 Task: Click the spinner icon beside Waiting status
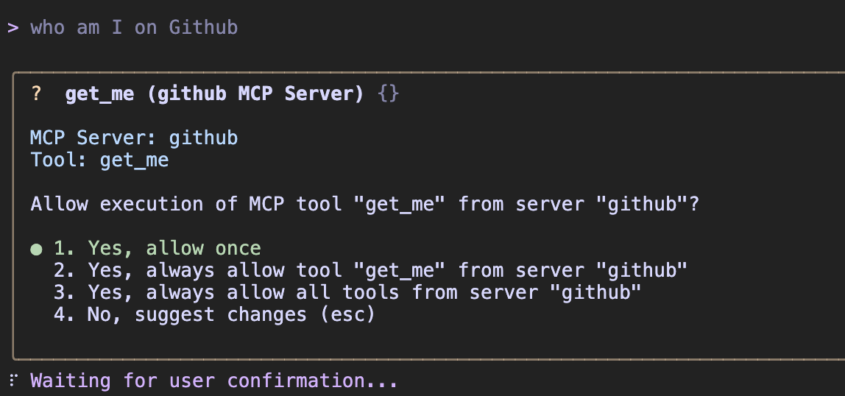pos(13,381)
